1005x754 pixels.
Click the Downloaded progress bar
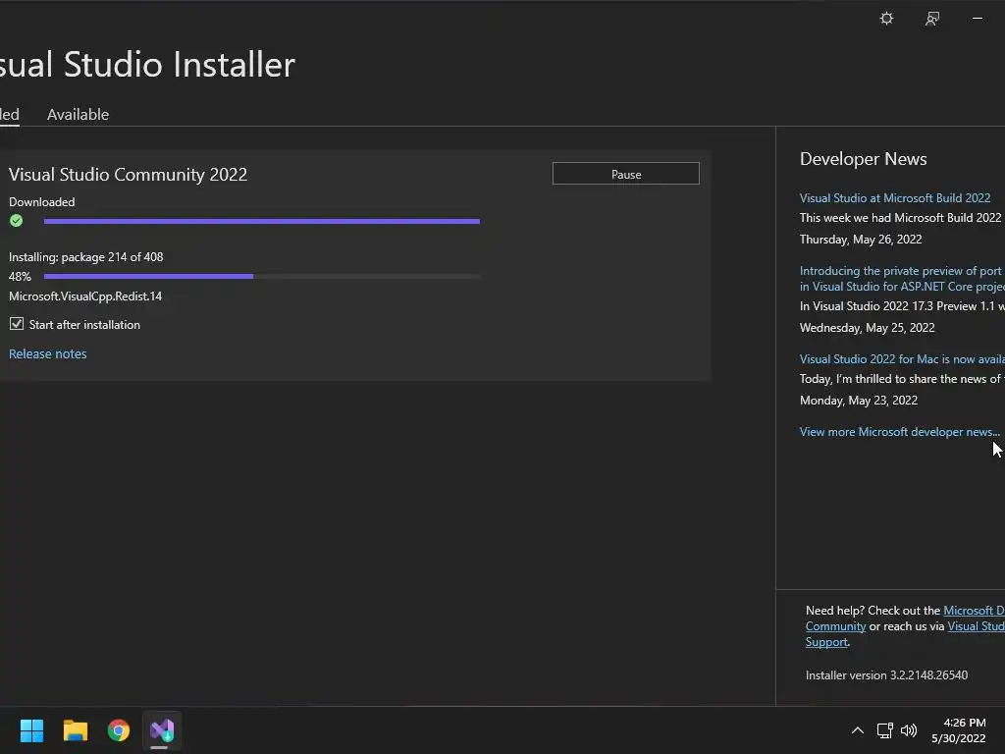tap(261, 221)
